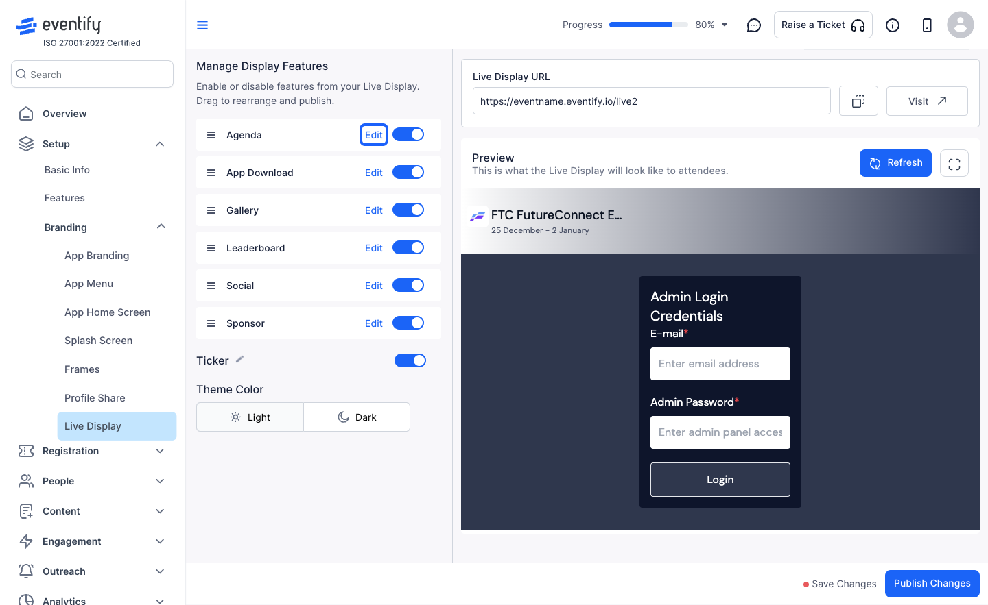The width and height of the screenshot is (988, 605).
Task: Click the Sponsor drag handle
Action: click(x=211, y=323)
